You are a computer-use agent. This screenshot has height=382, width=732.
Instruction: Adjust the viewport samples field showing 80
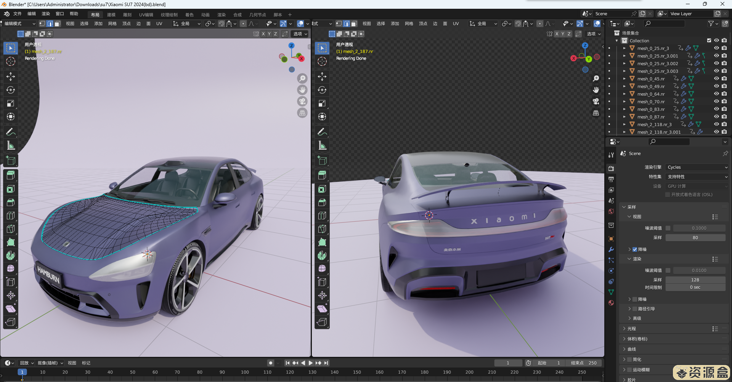pyautogui.click(x=695, y=238)
